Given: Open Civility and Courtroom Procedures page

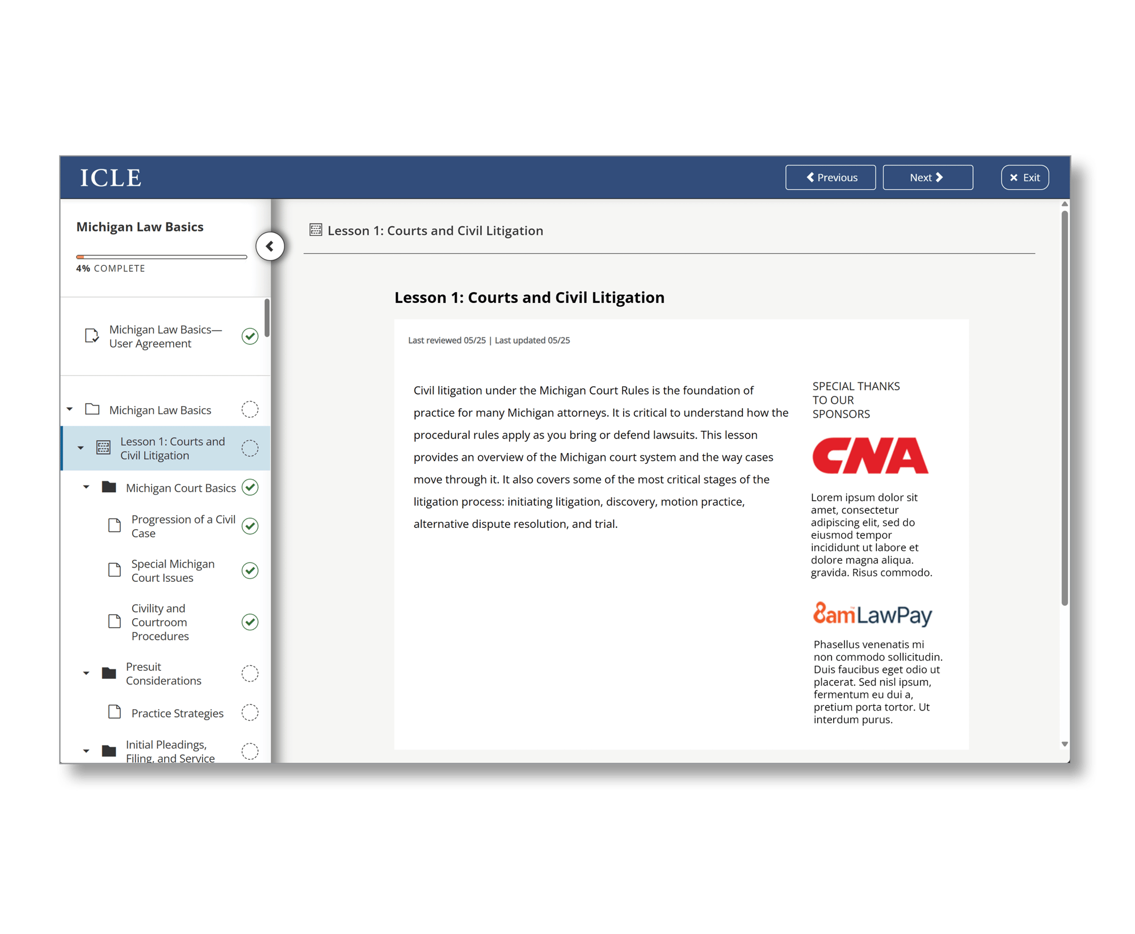Looking at the screenshot, I should tap(160, 622).
